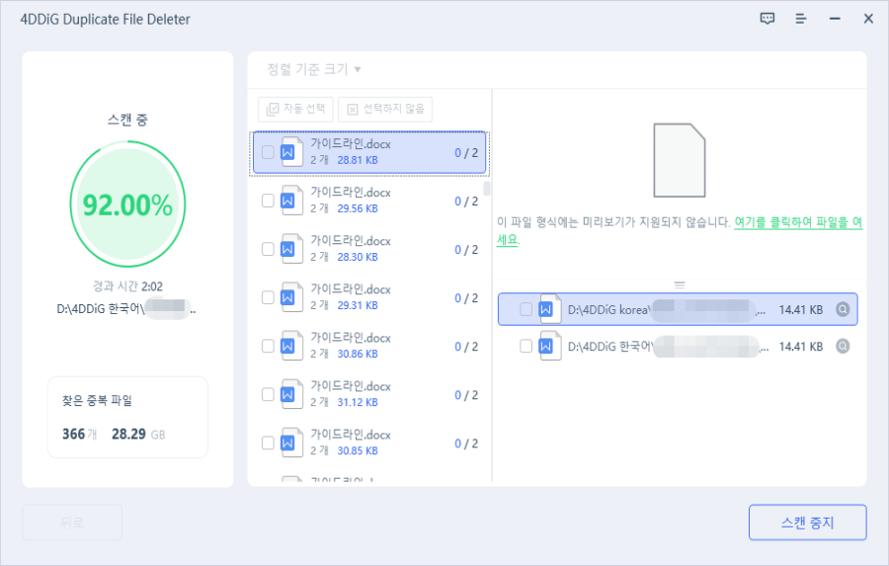Click the 스캔 중 status label
Image resolution: width=889 pixels, height=566 pixels.
click(127, 120)
